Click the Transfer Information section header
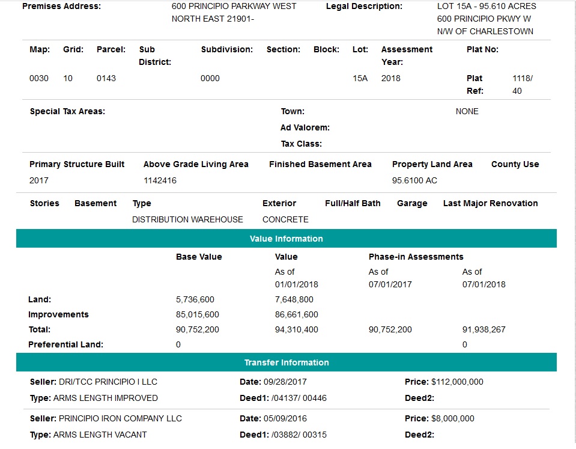This screenshot has height=449, width=576. (x=286, y=362)
